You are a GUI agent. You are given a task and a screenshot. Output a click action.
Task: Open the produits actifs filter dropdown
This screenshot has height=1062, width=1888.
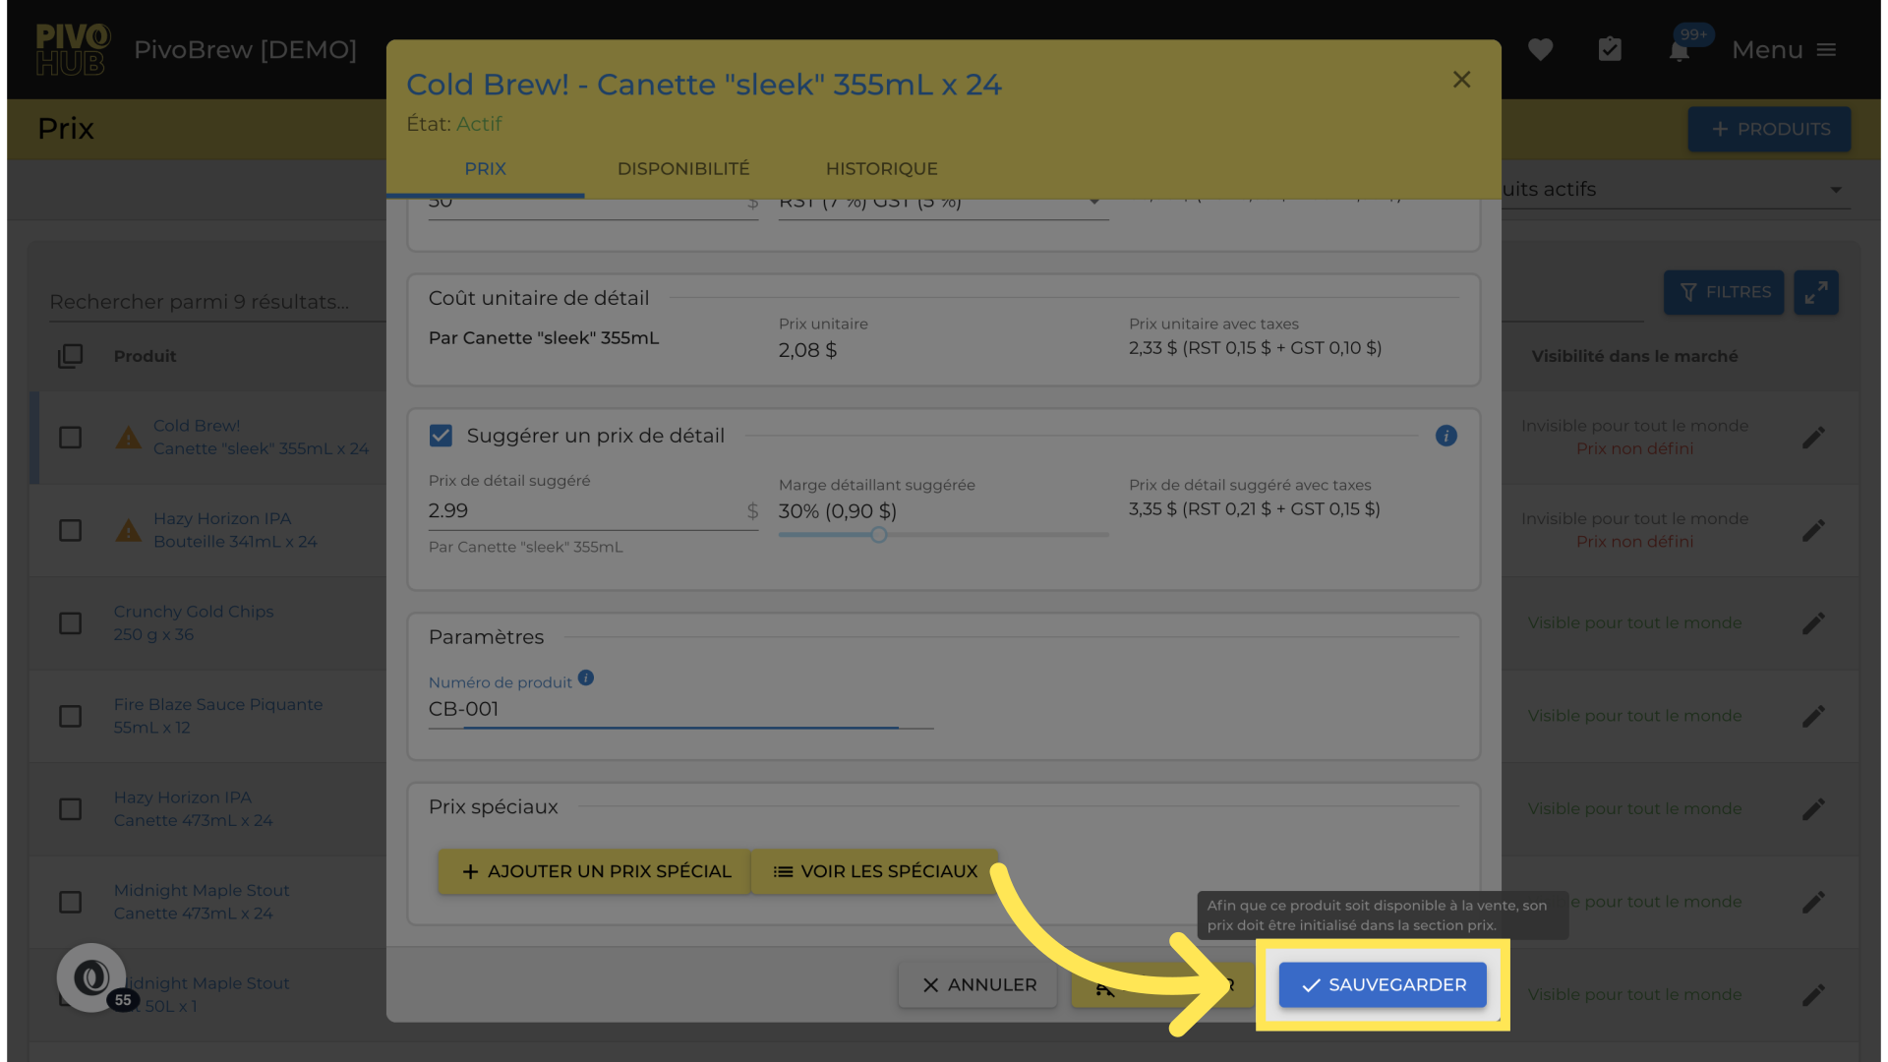(1835, 190)
